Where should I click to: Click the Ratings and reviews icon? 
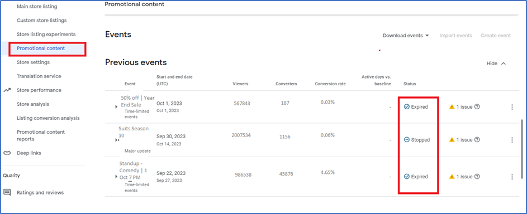pos(7,192)
